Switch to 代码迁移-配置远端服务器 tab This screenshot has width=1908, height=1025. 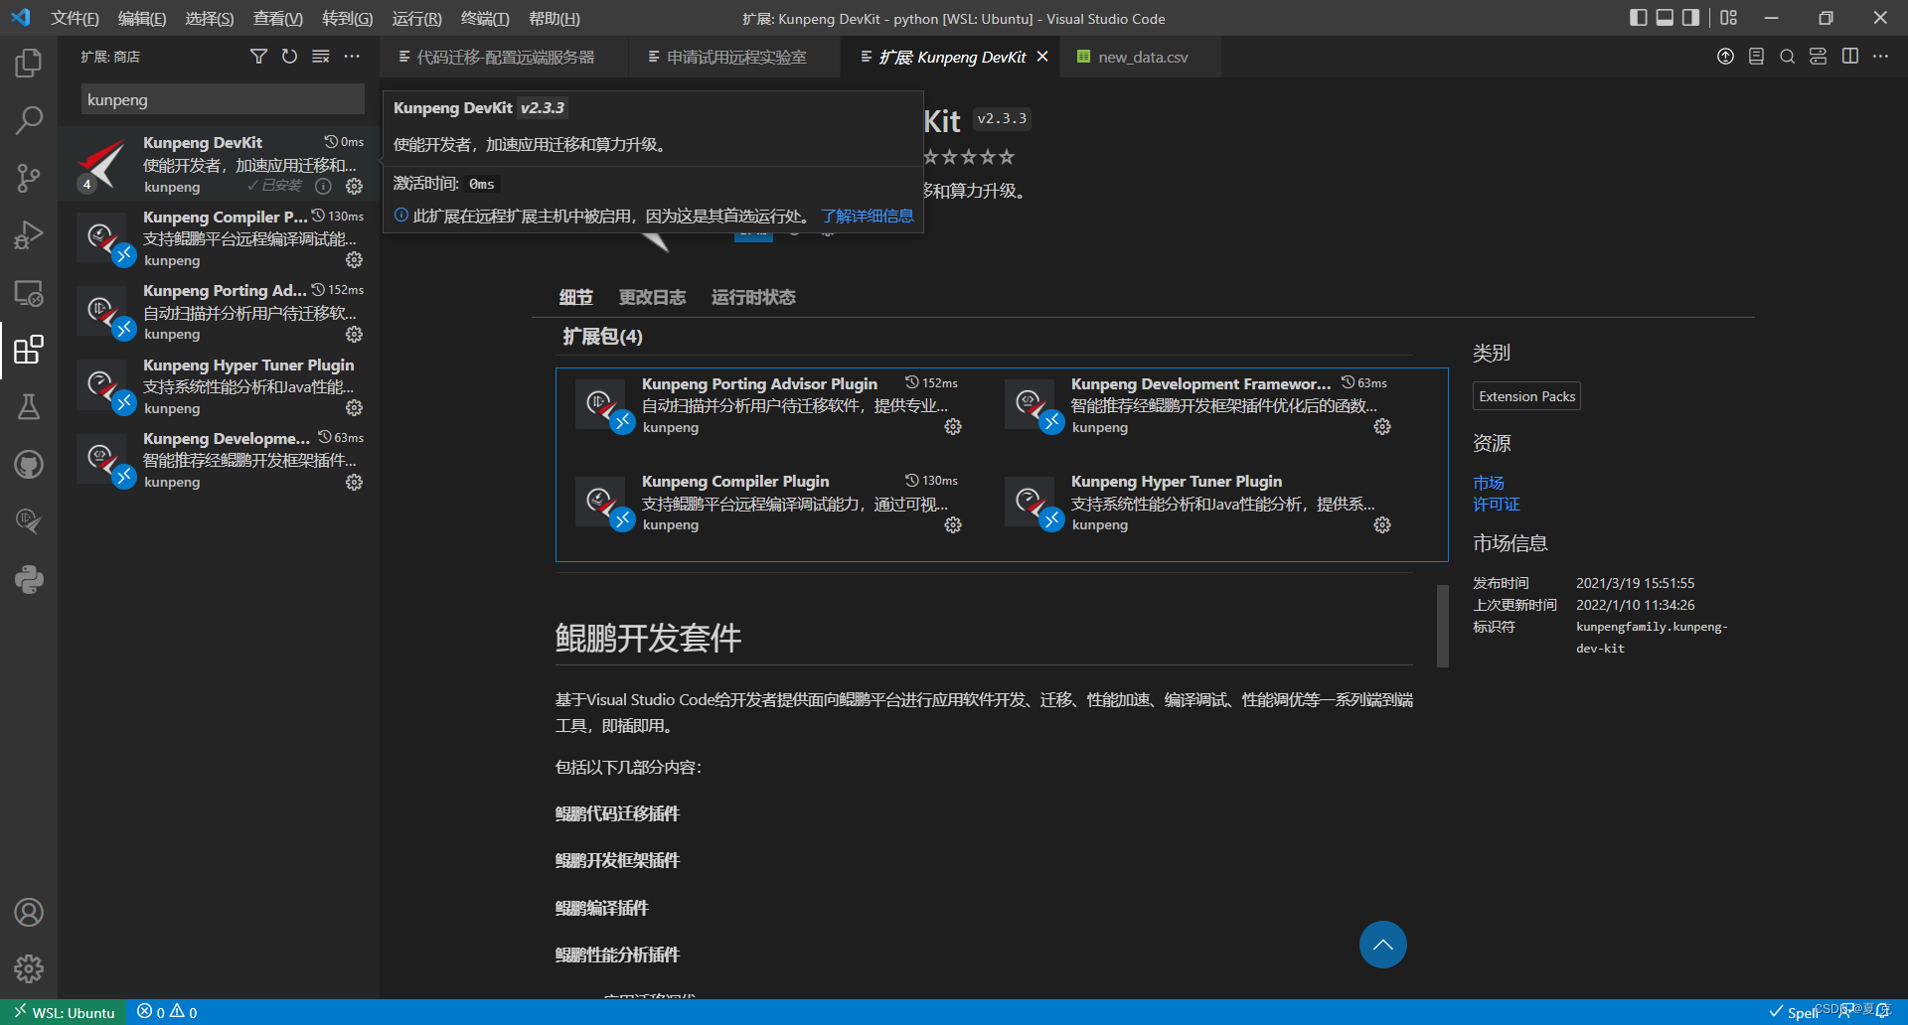505,57
